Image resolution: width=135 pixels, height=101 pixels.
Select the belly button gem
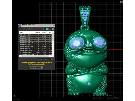click(89, 84)
